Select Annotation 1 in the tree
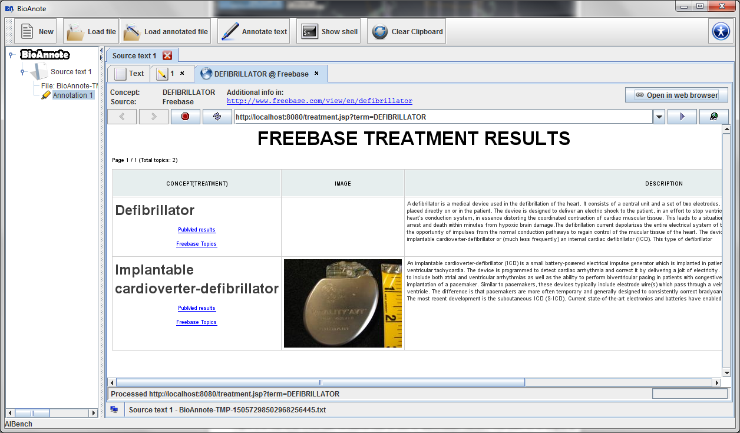Viewport: 740px width, 433px height. coord(72,95)
